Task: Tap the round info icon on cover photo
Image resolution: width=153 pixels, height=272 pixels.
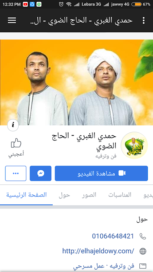Action: [x=13, y=125]
